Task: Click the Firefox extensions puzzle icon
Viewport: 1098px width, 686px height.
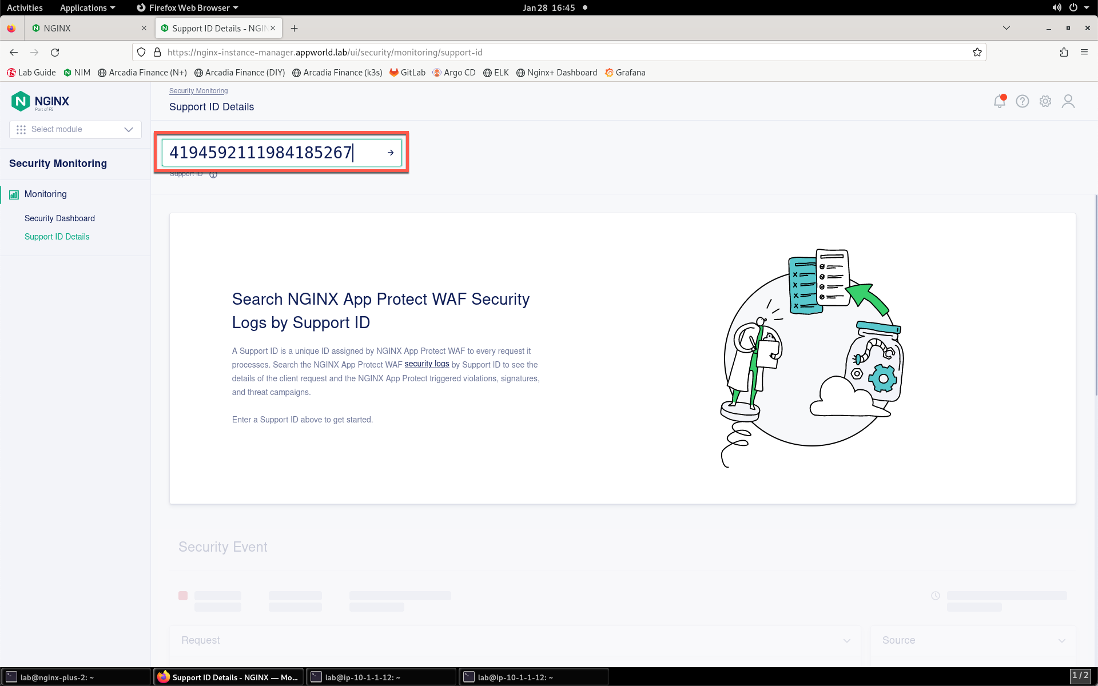Action: click(x=1064, y=52)
